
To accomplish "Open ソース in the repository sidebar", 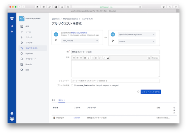I will pos(32,32).
